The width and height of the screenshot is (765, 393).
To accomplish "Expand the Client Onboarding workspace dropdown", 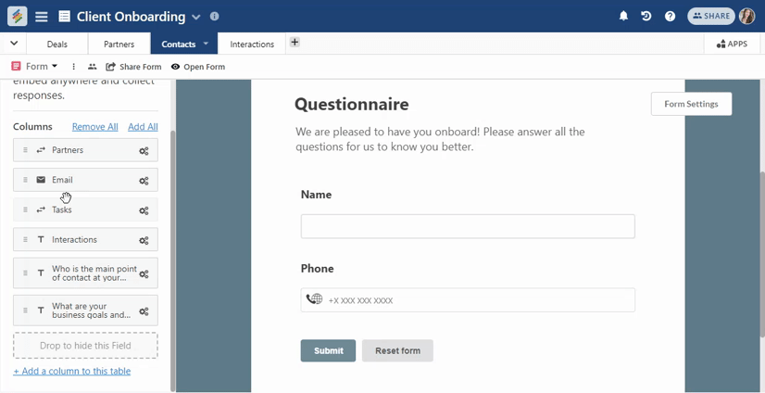I will point(196,17).
